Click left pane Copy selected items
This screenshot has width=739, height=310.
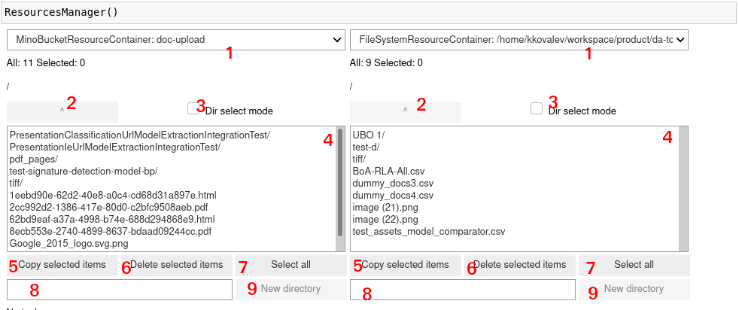click(x=62, y=266)
